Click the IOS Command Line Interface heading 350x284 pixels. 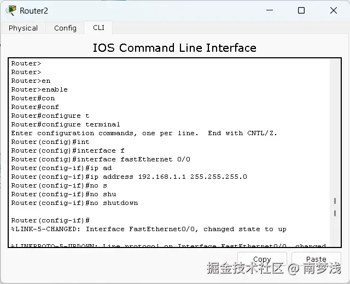point(174,47)
